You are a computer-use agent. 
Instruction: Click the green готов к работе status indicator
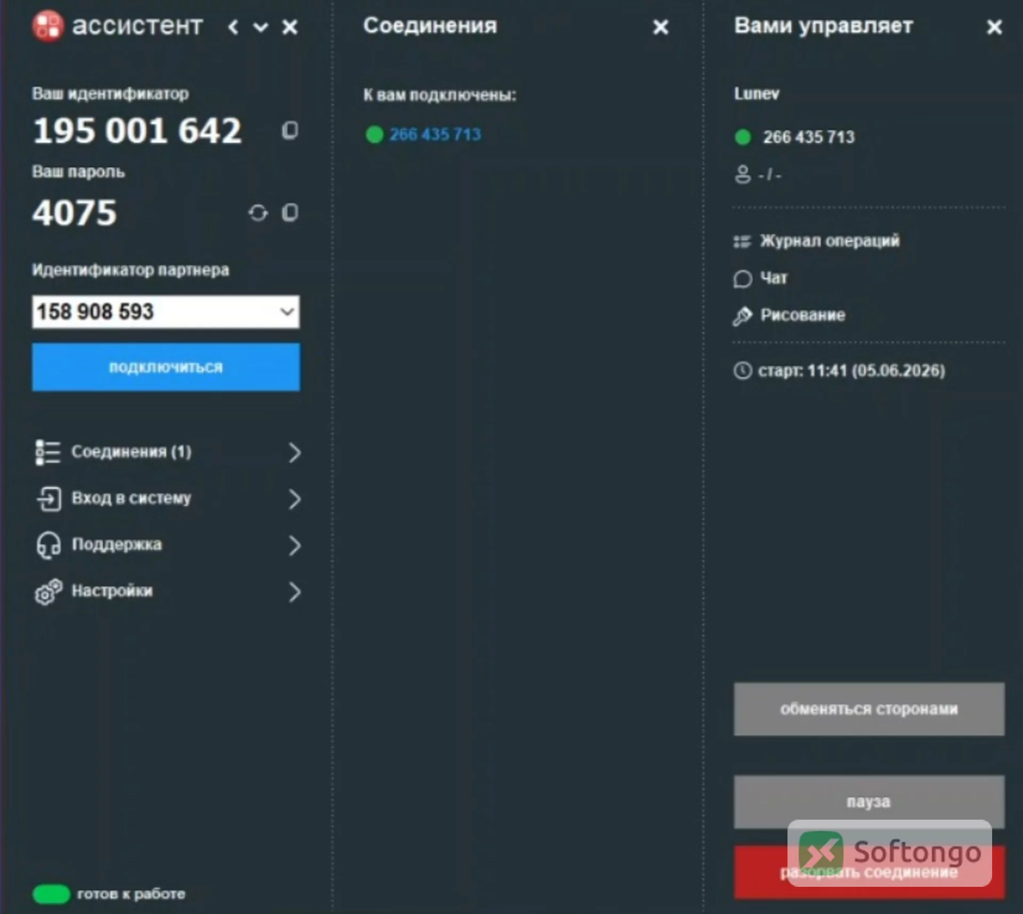point(51,894)
